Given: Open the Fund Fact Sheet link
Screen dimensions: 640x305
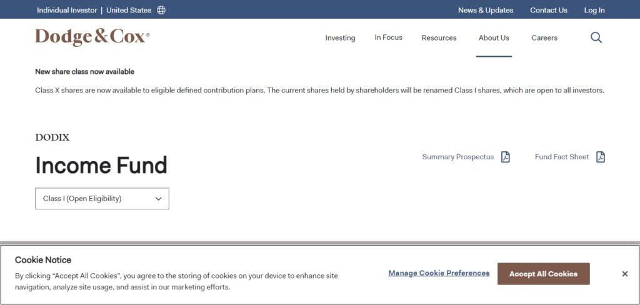Looking at the screenshot, I should pyautogui.click(x=562, y=157).
